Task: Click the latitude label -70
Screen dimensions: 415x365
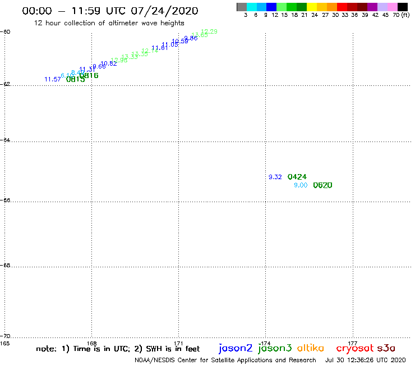Action: tap(5, 336)
